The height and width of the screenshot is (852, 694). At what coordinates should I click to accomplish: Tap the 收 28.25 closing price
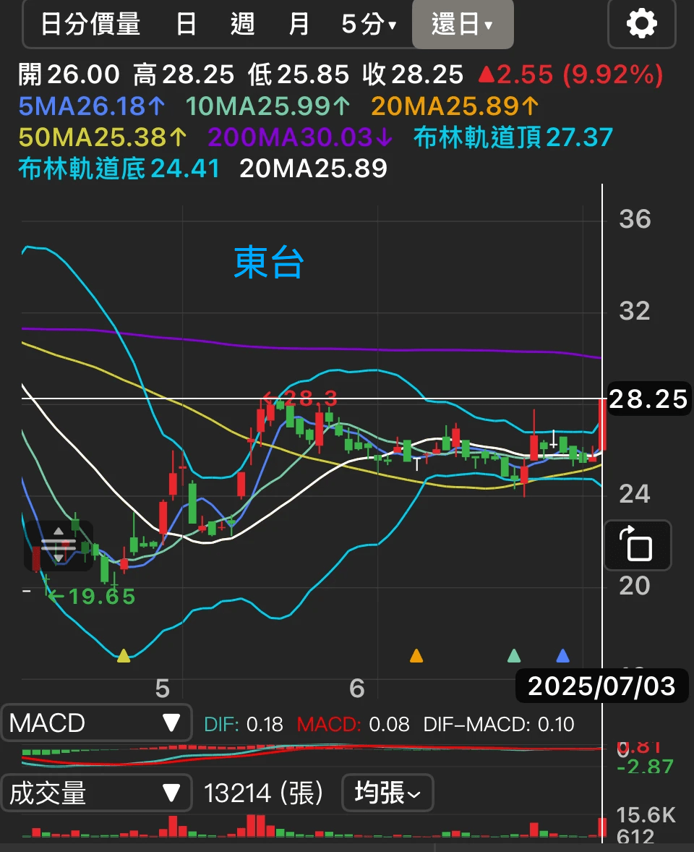point(413,74)
